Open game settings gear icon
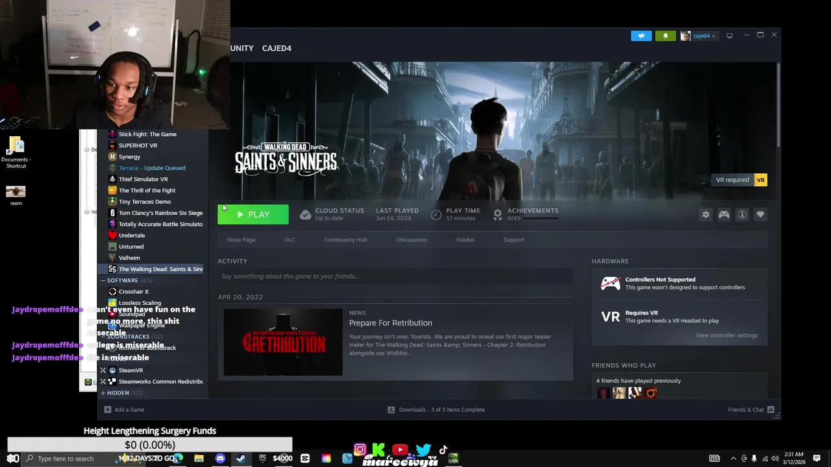The image size is (831, 467). click(706, 215)
